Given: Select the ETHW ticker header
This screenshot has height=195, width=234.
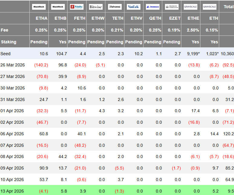Looking at the screenshot, I should point(98,18).
